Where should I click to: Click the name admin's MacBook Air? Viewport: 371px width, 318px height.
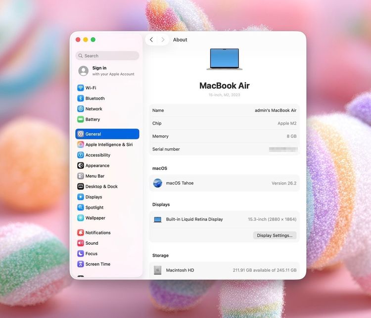(276, 110)
